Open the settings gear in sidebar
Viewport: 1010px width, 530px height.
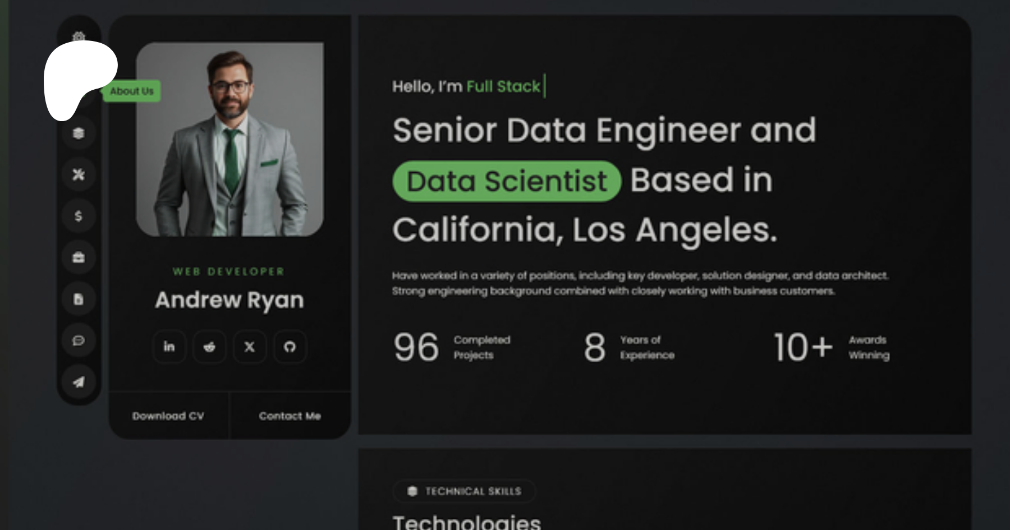point(79,36)
